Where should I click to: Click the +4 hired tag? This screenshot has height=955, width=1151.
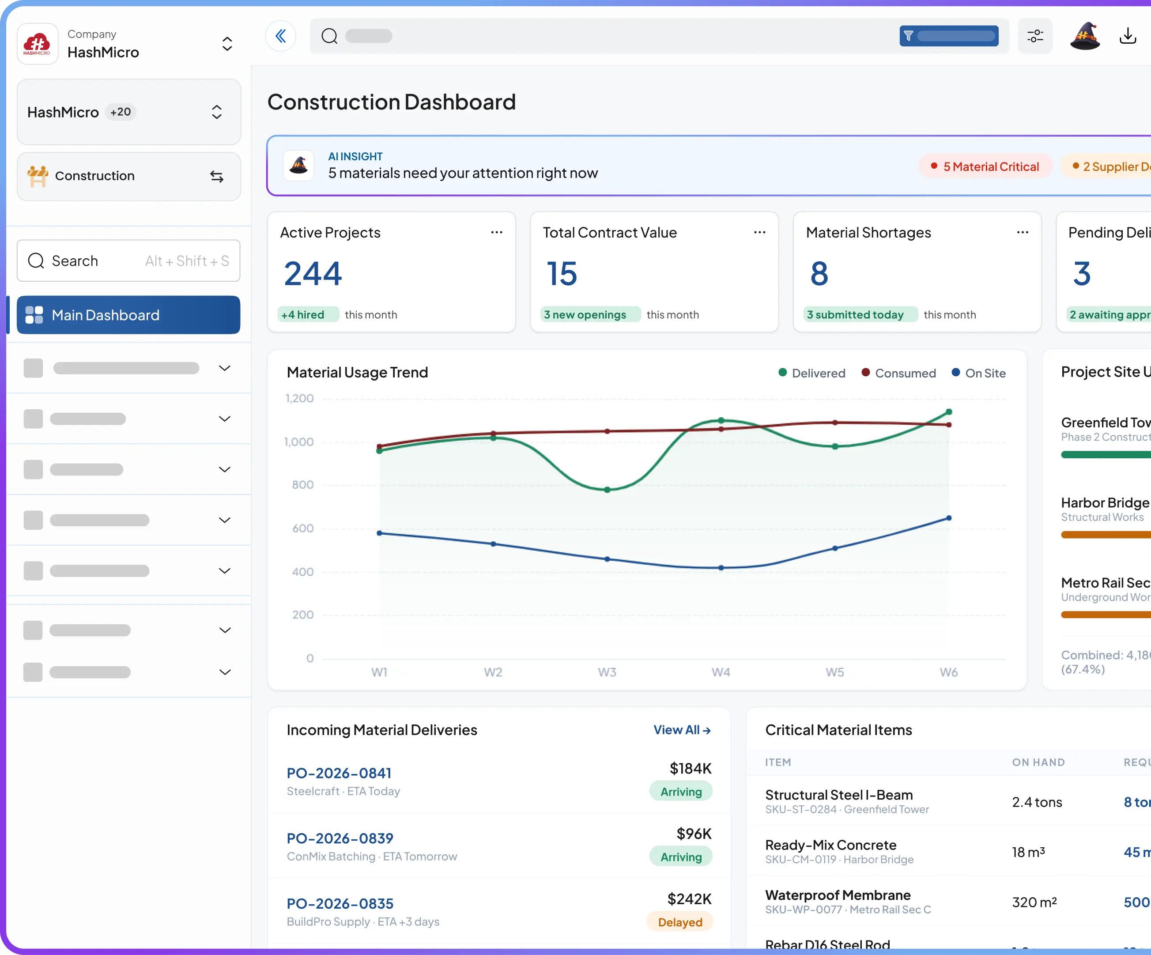(x=308, y=315)
